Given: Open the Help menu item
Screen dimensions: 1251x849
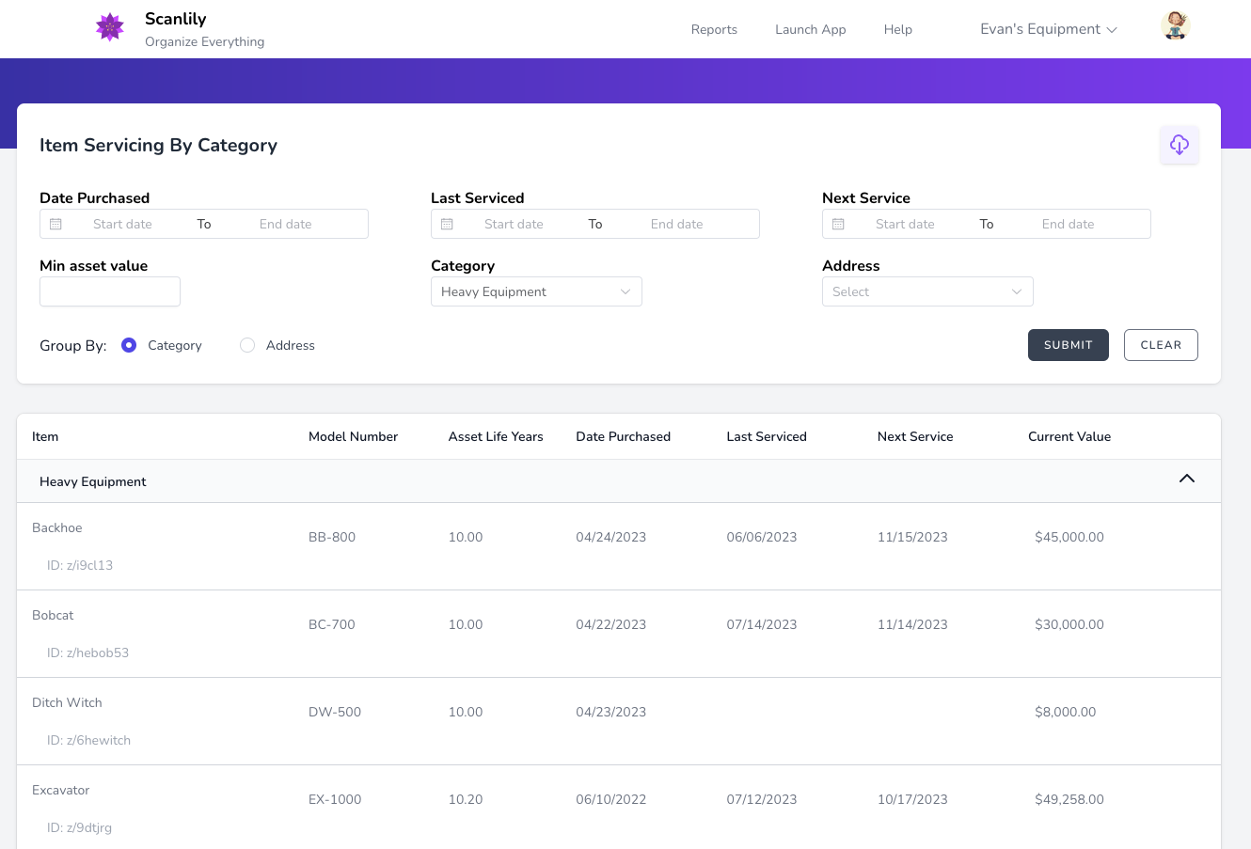Looking at the screenshot, I should (897, 29).
